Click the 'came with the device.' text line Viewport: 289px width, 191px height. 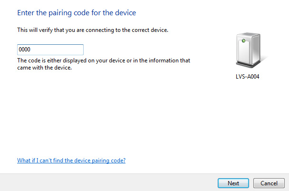click(44, 68)
